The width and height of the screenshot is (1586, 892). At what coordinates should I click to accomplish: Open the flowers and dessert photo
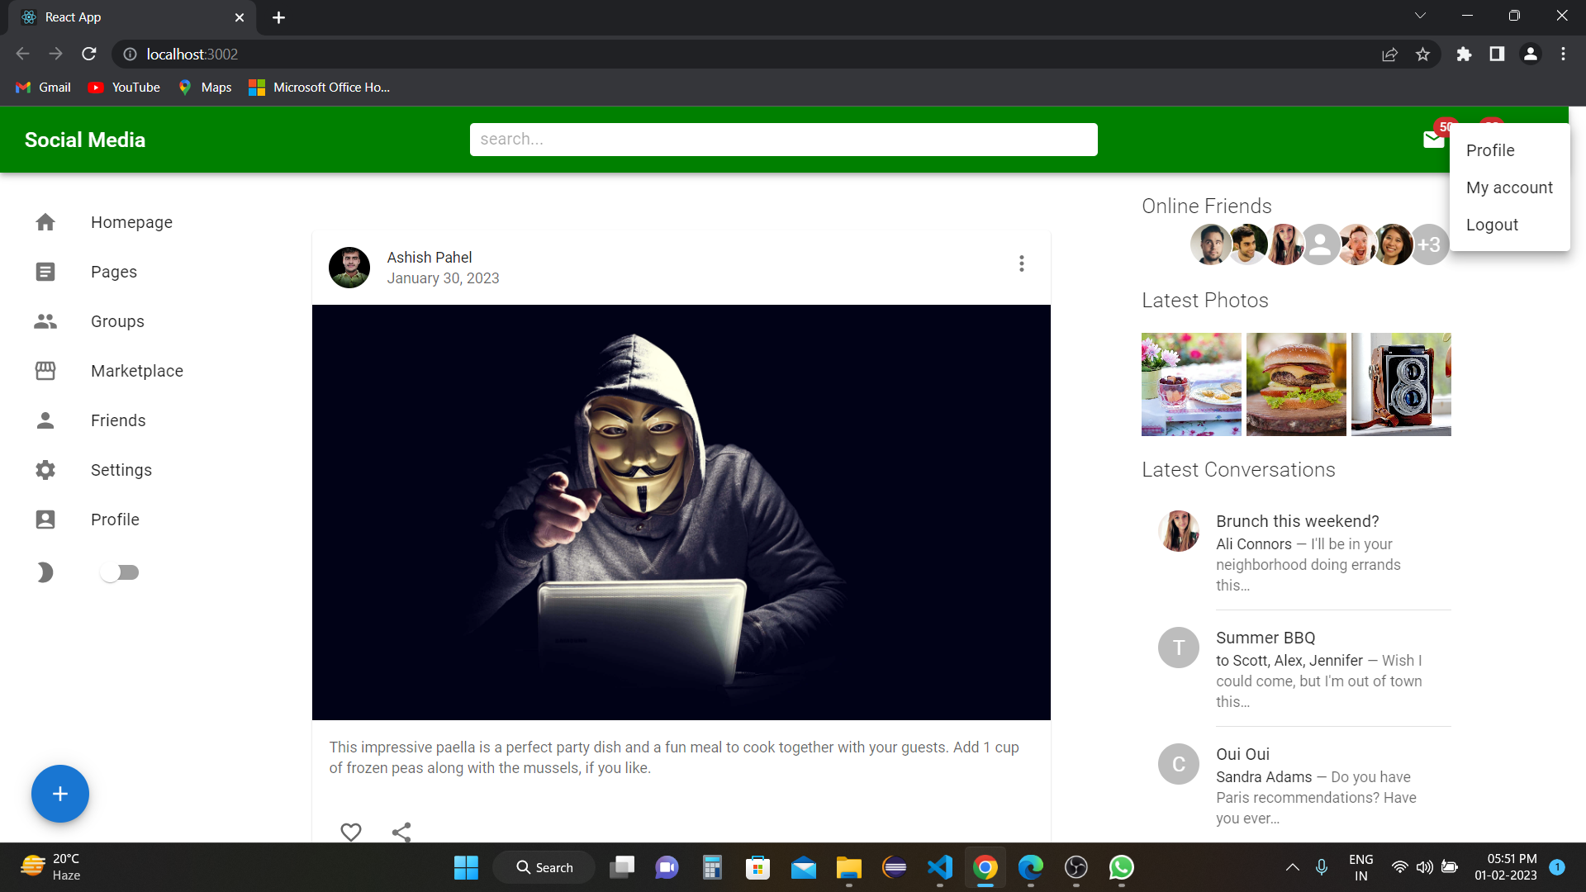1191,384
